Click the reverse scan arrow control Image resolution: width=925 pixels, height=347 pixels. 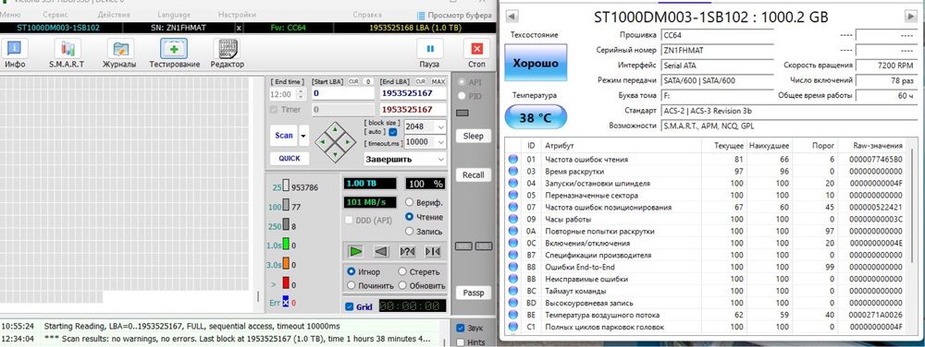tap(381, 252)
